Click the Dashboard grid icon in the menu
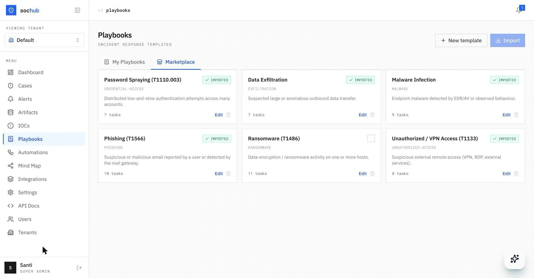The width and height of the screenshot is (534, 278). (x=11, y=72)
